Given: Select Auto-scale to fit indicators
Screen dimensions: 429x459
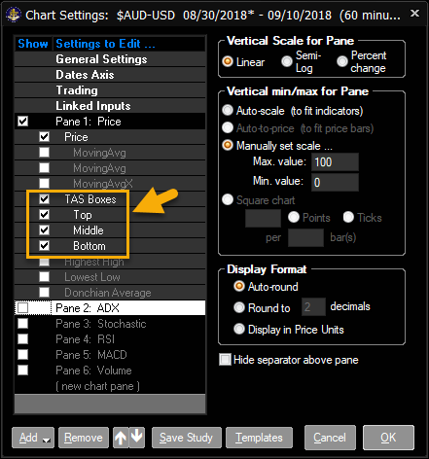Looking at the screenshot, I should click(x=228, y=110).
